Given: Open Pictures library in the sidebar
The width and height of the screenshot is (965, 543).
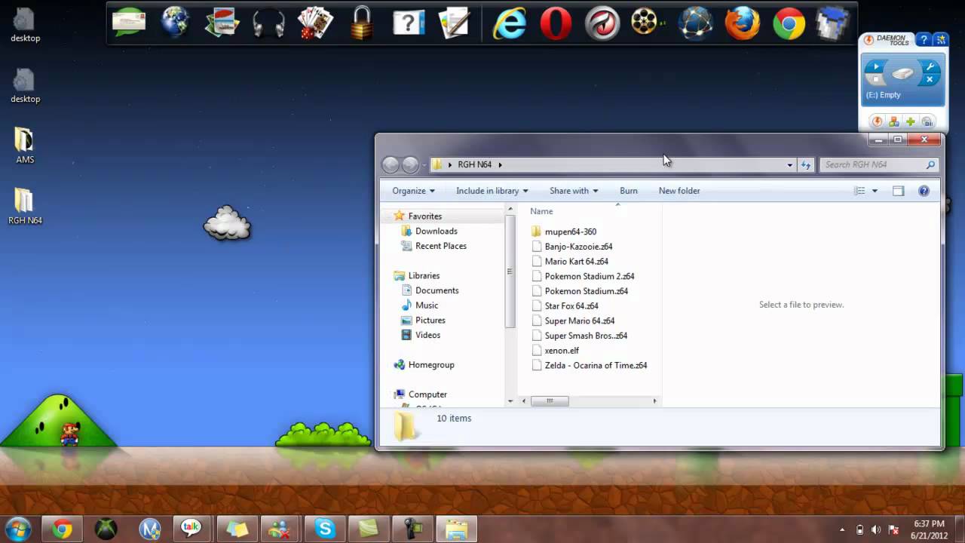Looking at the screenshot, I should (x=430, y=321).
